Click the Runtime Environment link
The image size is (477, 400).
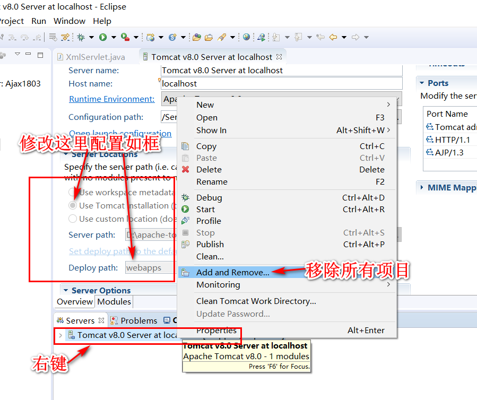[x=112, y=99]
